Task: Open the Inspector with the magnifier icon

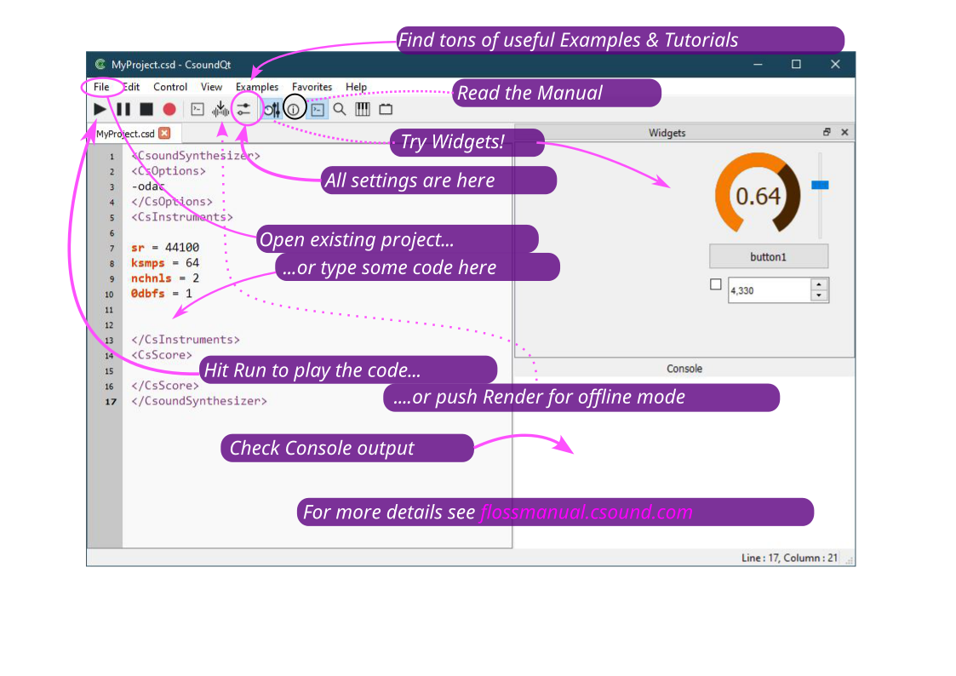Action: click(x=340, y=110)
